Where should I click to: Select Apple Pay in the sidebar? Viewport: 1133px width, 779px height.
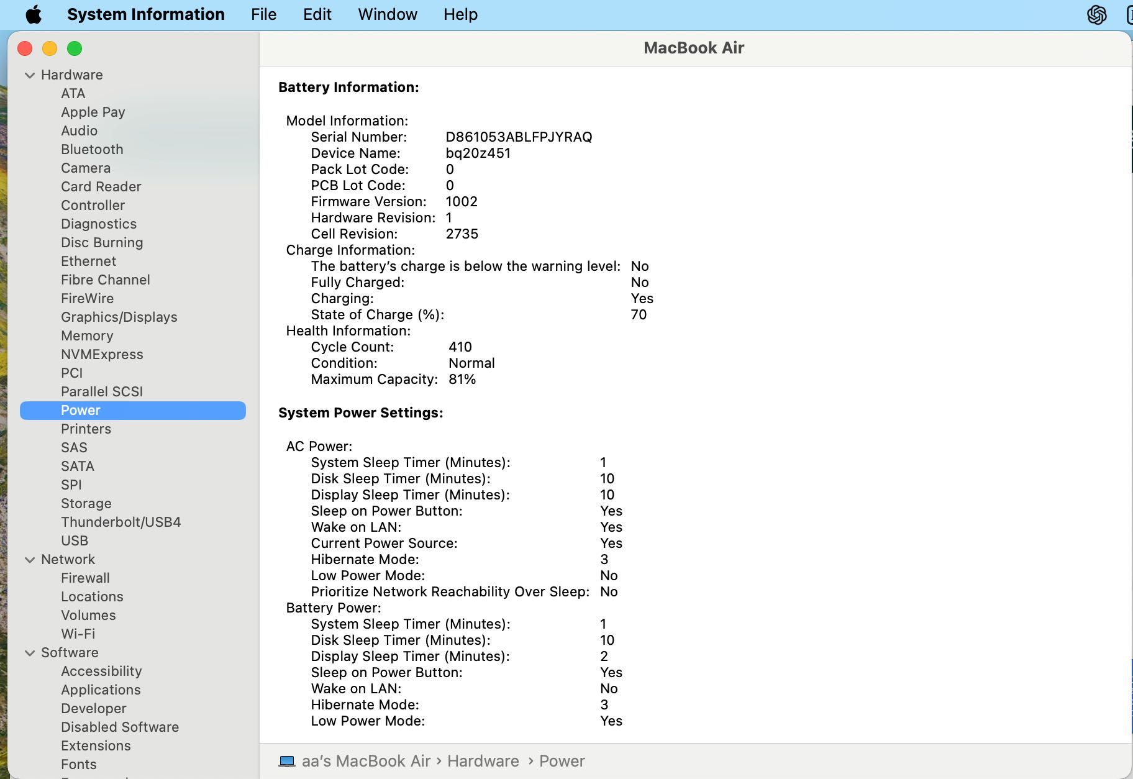pyautogui.click(x=93, y=112)
